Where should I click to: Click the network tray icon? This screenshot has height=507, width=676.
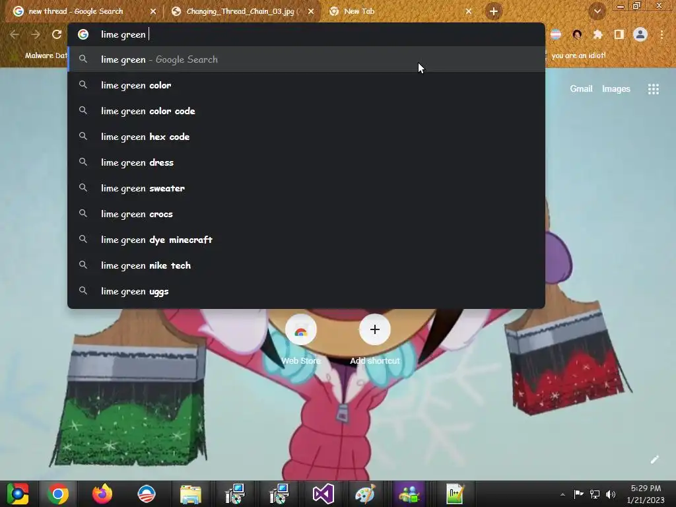point(595,494)
